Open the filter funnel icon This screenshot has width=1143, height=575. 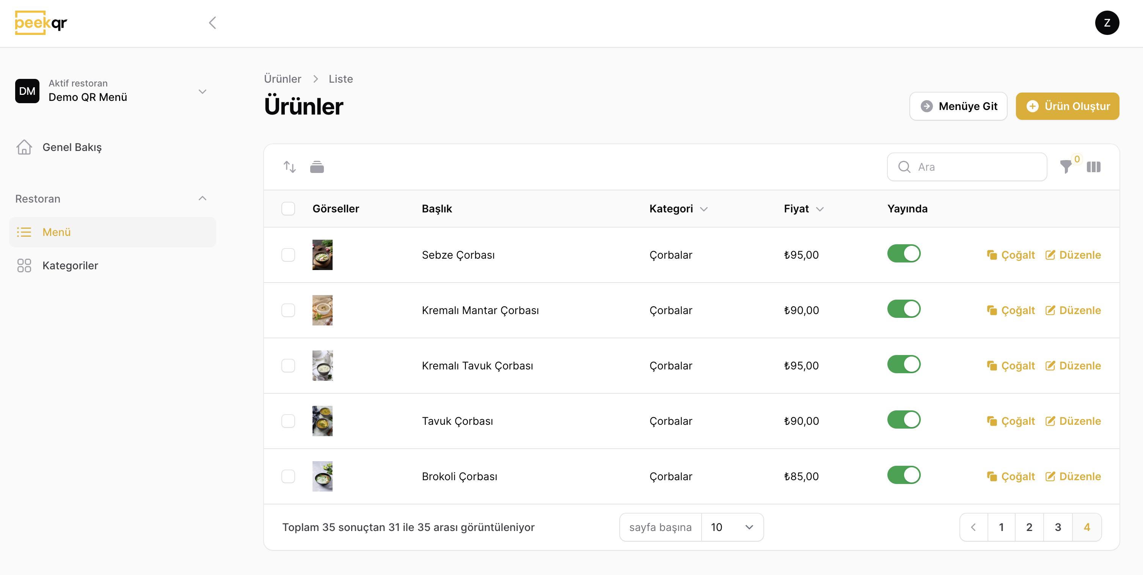[1065, 167]
